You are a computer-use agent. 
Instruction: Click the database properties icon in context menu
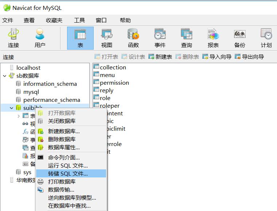(x=40, y=147)
